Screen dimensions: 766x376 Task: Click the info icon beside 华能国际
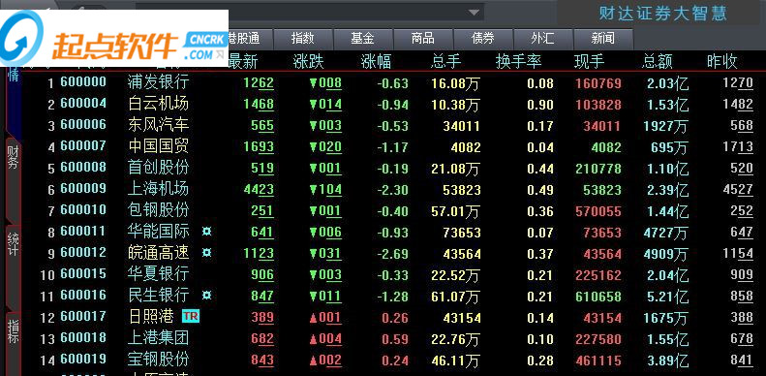(x=207, y=232)
